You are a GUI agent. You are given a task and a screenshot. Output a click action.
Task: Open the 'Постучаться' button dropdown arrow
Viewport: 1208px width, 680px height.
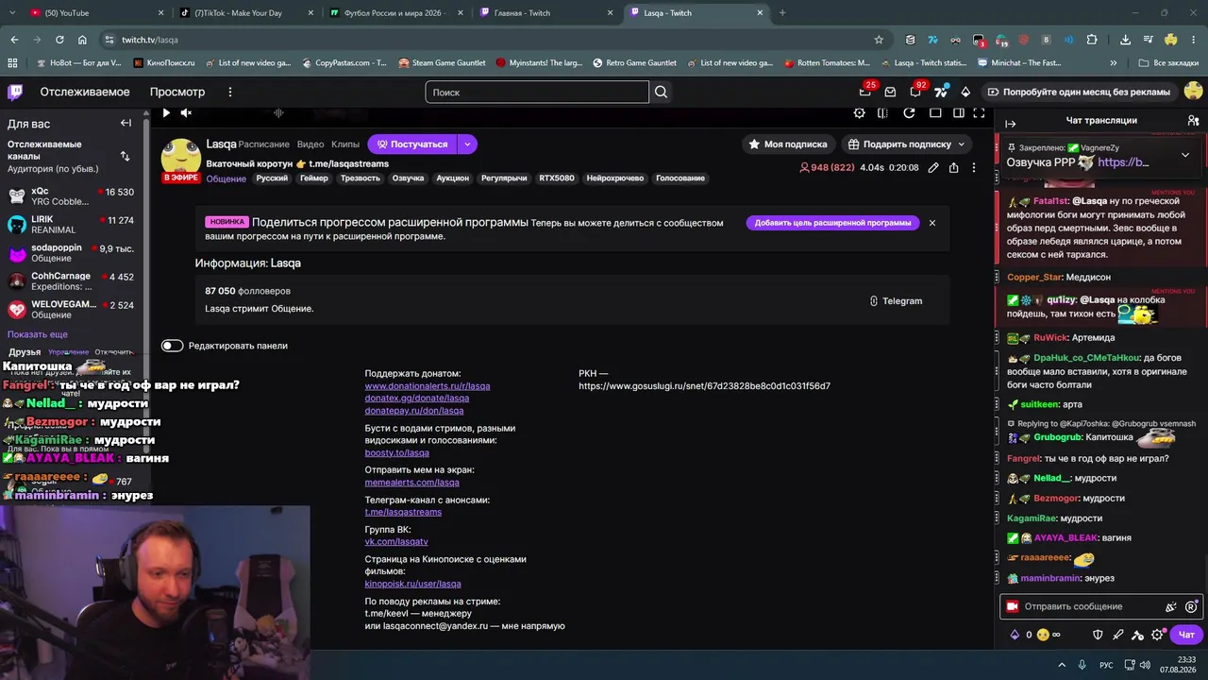[467, 144]
